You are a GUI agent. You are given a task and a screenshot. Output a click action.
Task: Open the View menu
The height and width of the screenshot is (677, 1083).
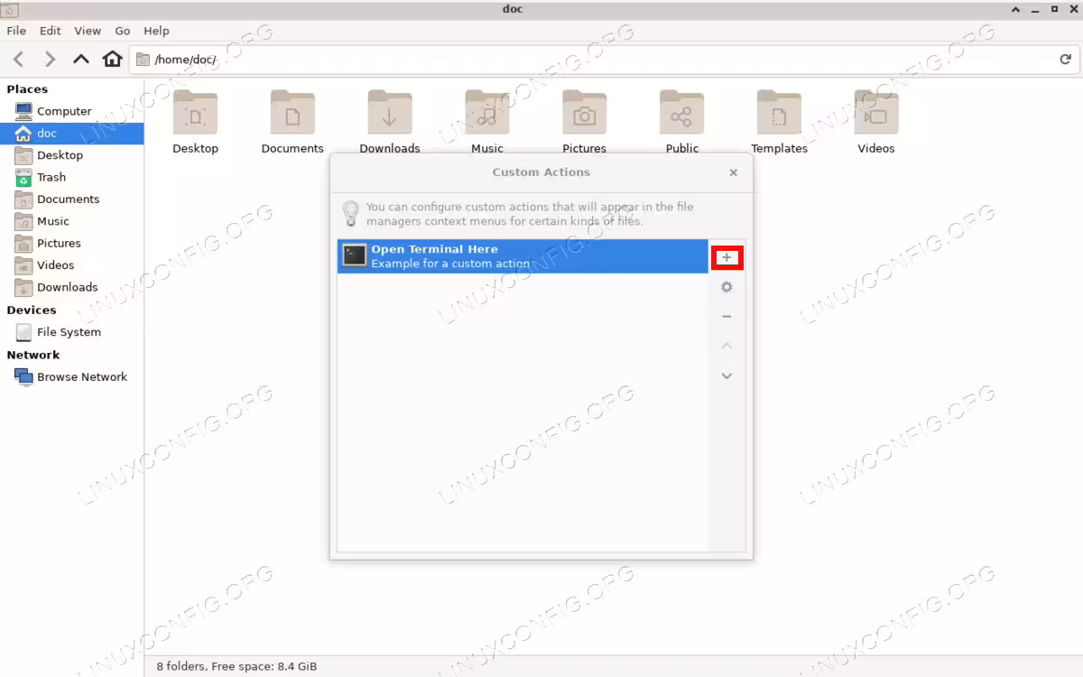pyautogui.click(x=88, y=31)
